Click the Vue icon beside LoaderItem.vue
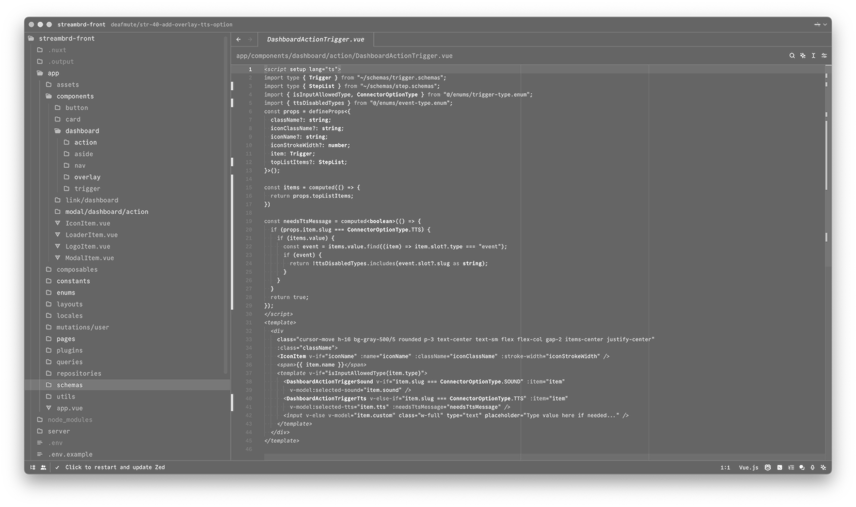Screen dimensions: 856x507 pyautogui.click(x=58, y=235)
